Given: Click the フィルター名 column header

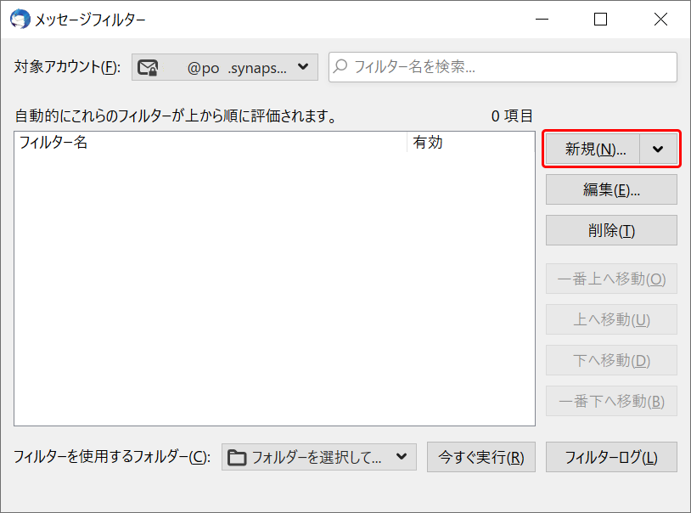Looking at the screenshot, I should pyautogui.click(x=211, y=143).
